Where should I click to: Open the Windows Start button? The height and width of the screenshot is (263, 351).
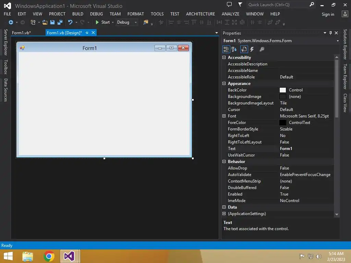(x=8, y=256)
